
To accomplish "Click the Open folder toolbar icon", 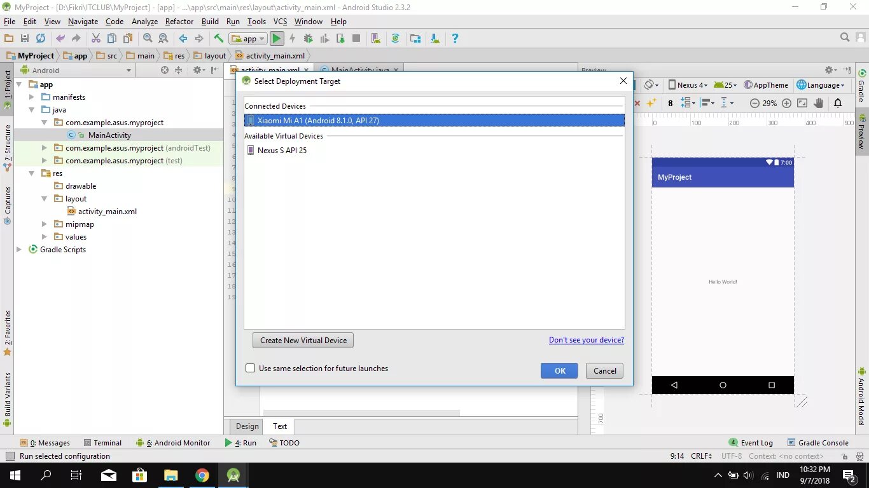I will click(9, 39).
